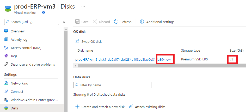Click the Tags icon in sidebar
This screenshot has height=112, width=246.
pos(6,56)
